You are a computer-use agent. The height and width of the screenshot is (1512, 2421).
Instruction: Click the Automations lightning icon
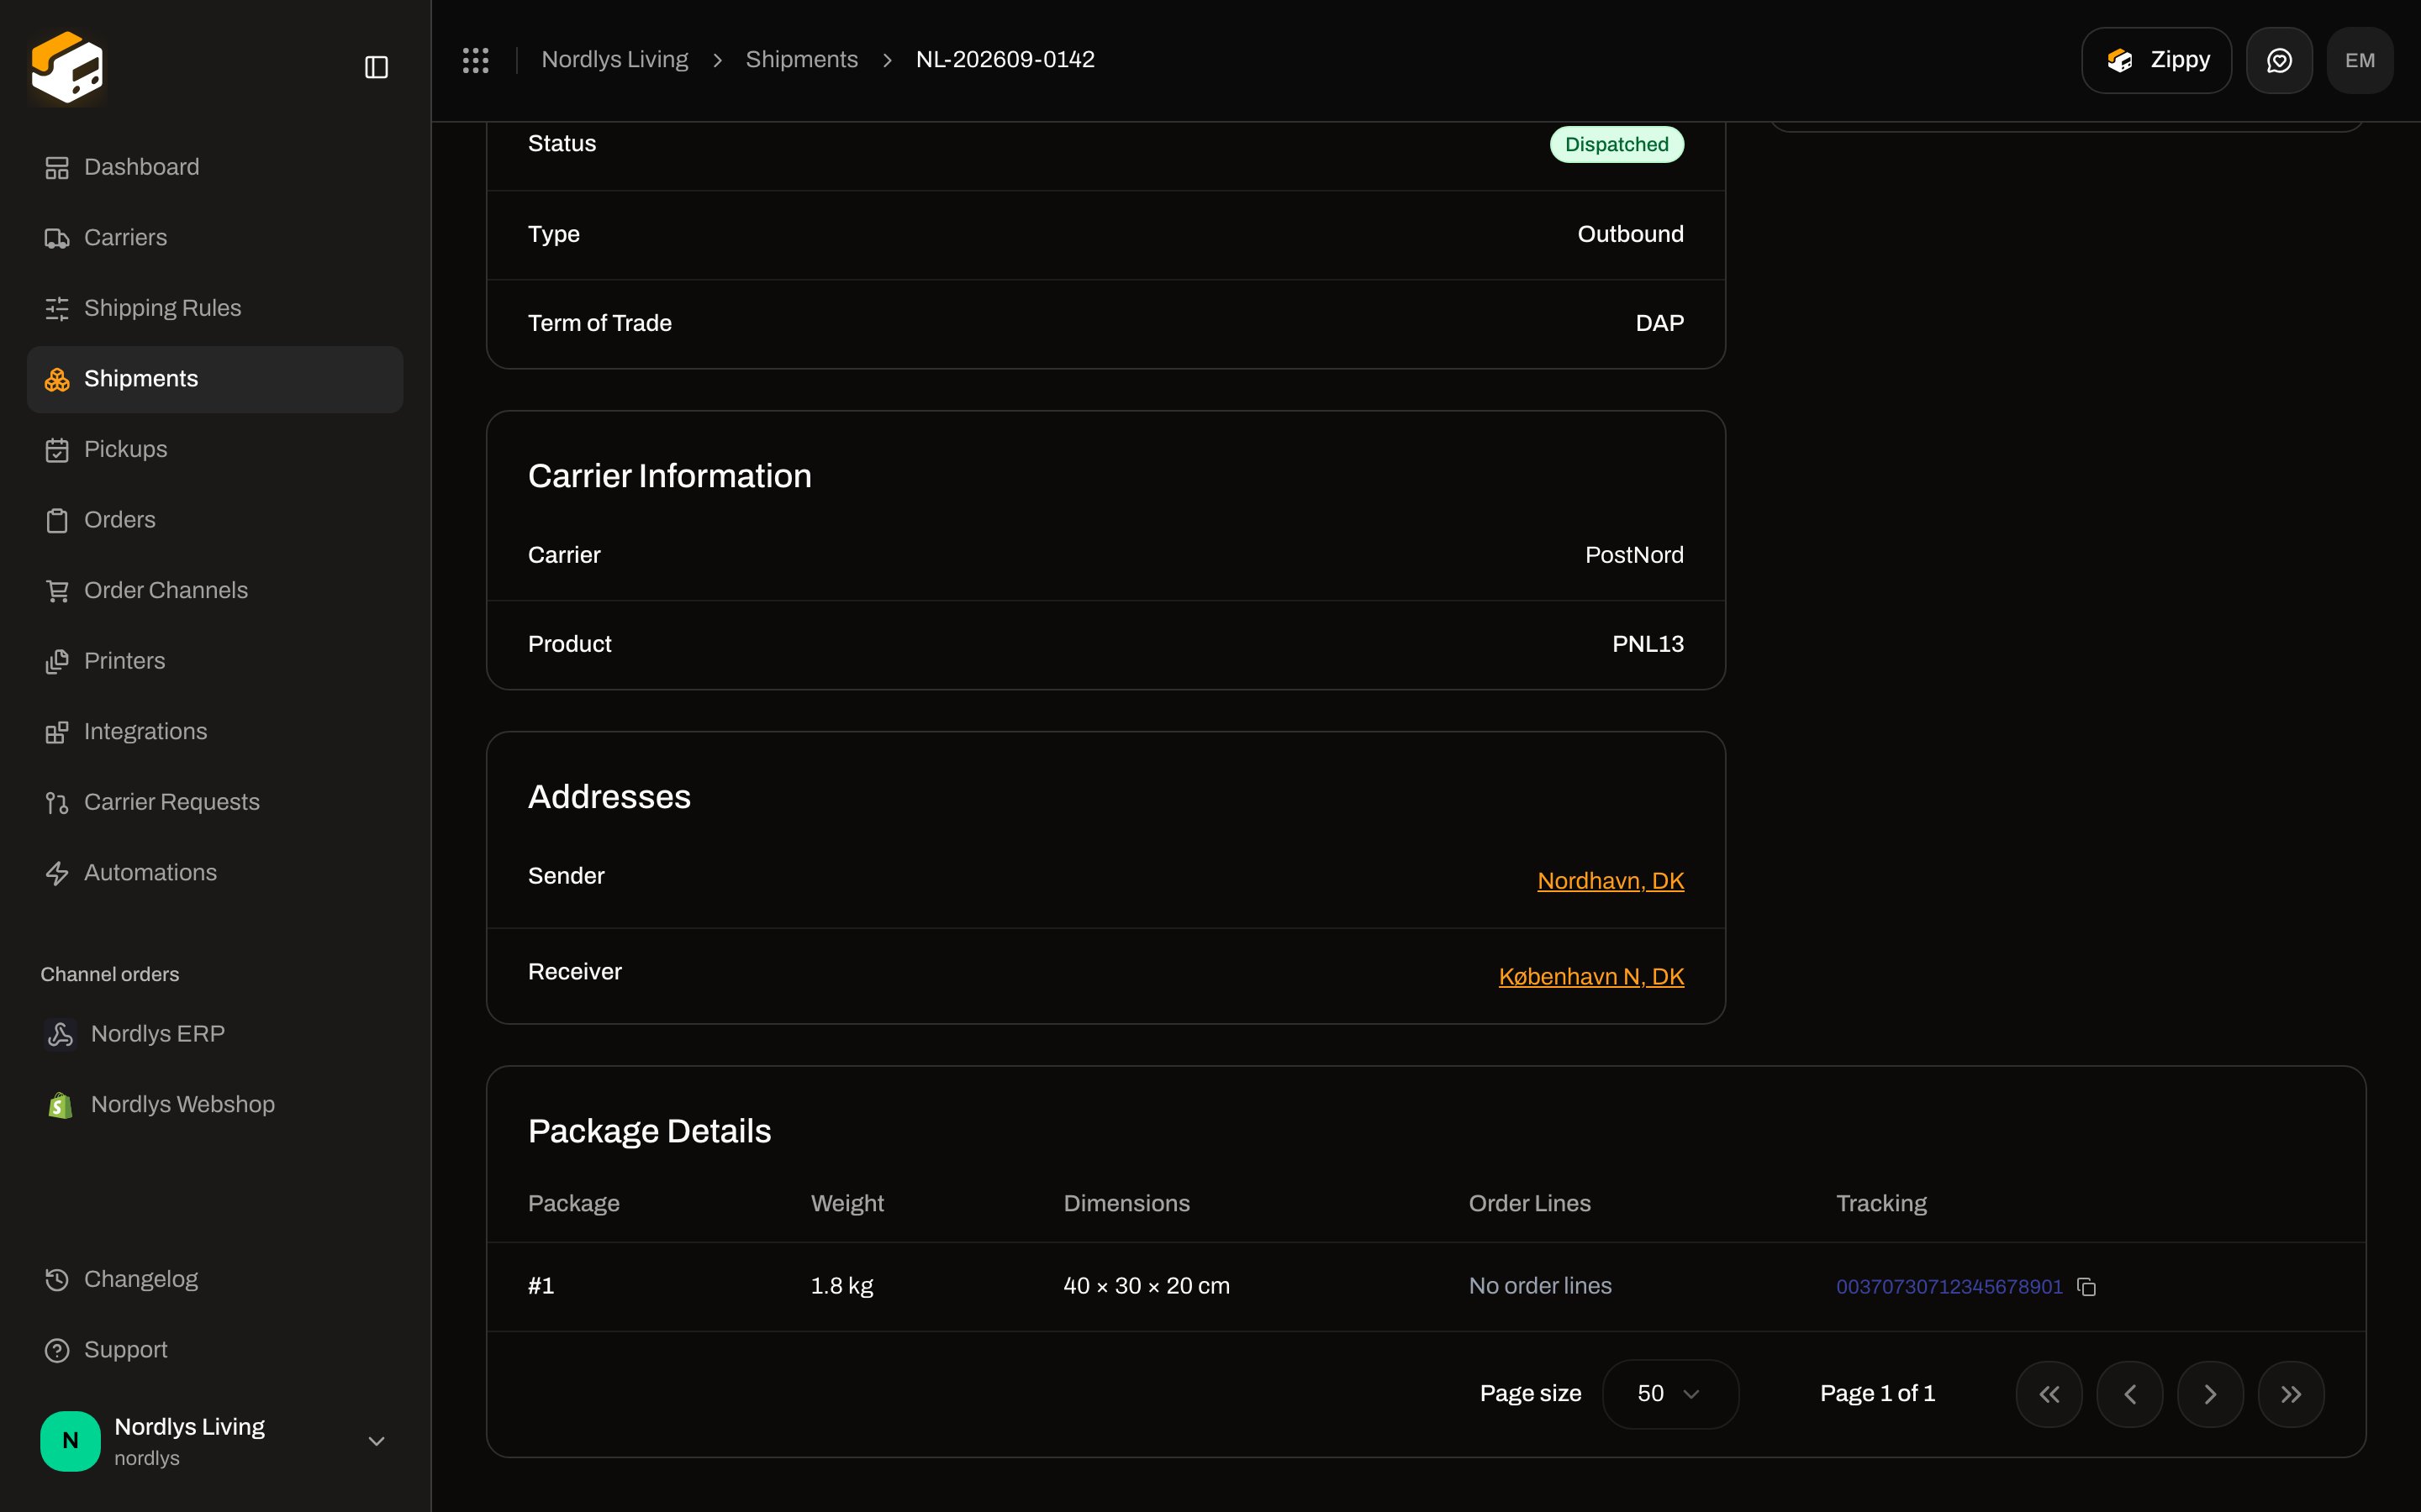coord(57,873)
